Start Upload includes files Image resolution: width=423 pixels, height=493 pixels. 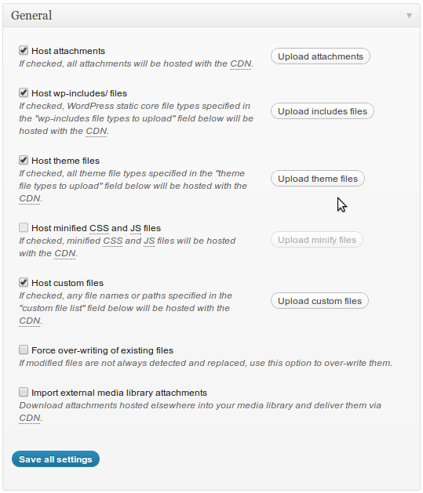(323, 111)
